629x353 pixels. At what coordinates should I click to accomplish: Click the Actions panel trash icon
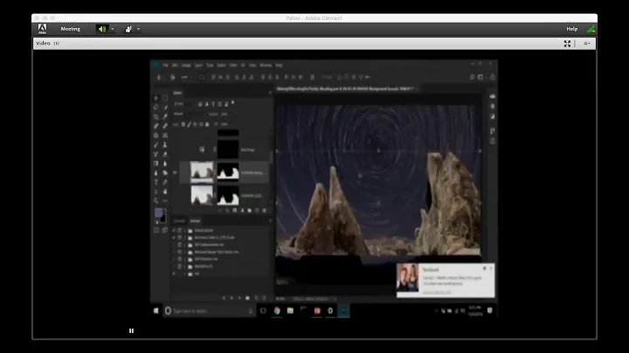[x=264, y=298]
